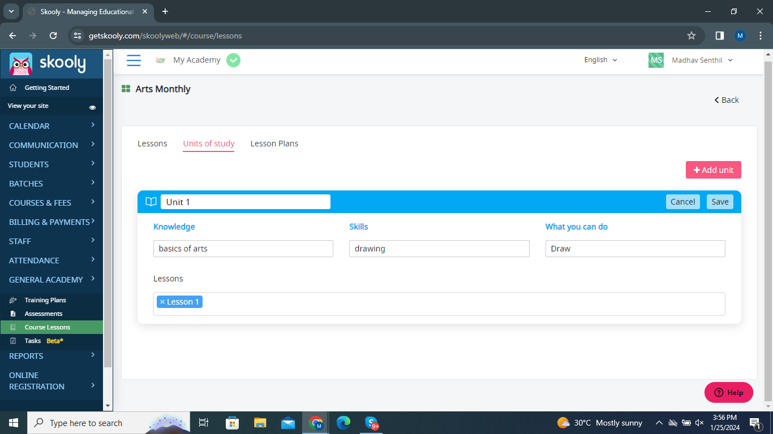Expand the COURSES & FEES section

pos(51,203)
